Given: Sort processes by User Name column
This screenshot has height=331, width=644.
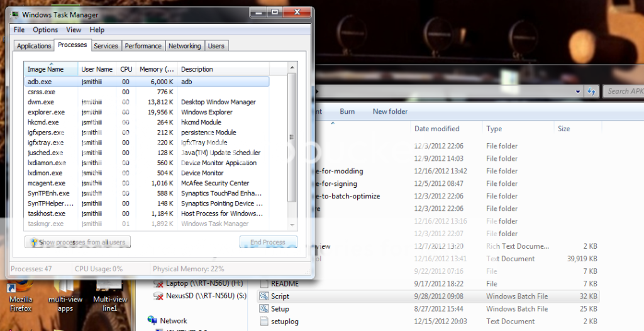Looking at the screenshot, I should (97, 69).
